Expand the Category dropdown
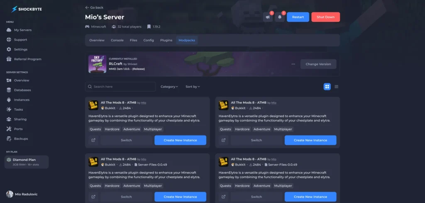 [x=169, y=87]
